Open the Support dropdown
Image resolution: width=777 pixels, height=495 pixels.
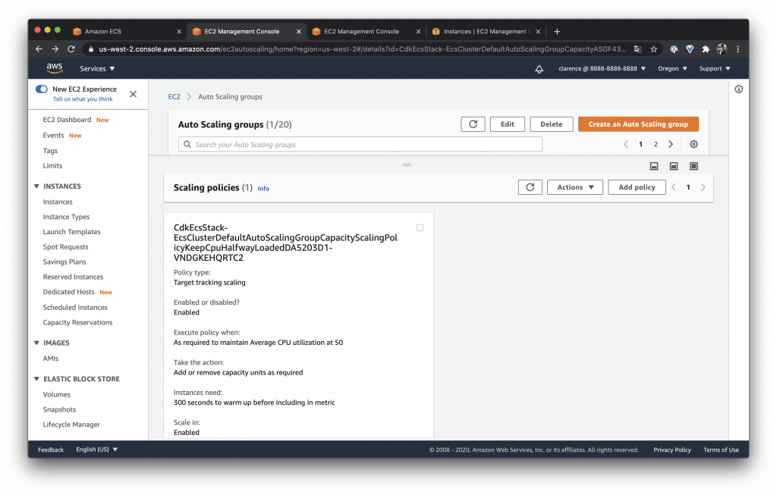tap(715, 69)
